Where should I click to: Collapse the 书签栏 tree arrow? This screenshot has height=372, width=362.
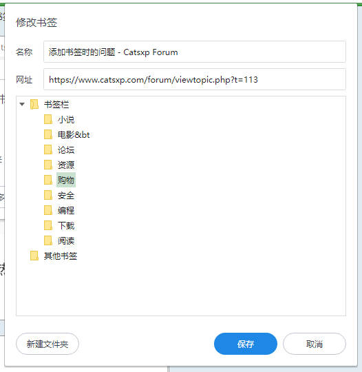[22, 104]
